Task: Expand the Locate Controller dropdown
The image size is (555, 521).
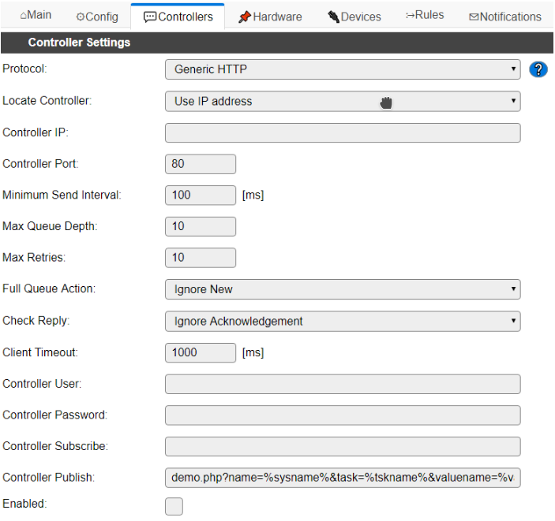Action: click(342, 101)
